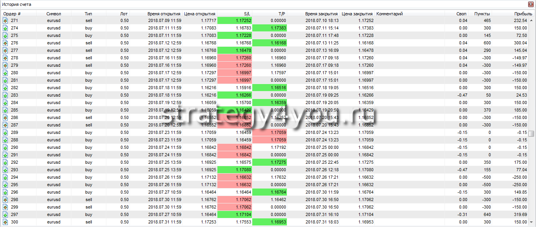
Task: Sort by the Символ column header
Action: click(x=54, y=14)
